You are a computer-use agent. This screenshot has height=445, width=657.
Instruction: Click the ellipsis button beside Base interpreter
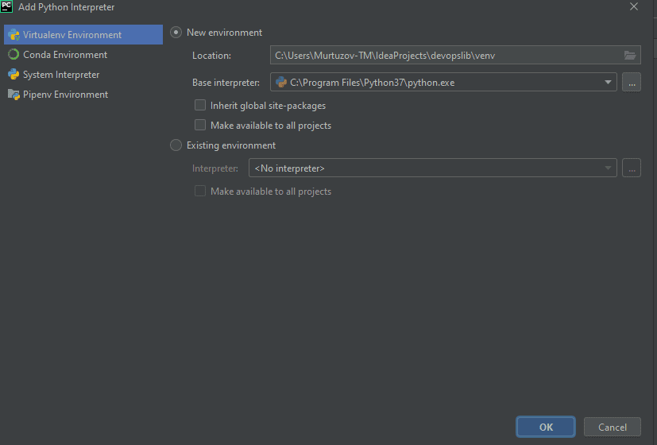(632, 82)
